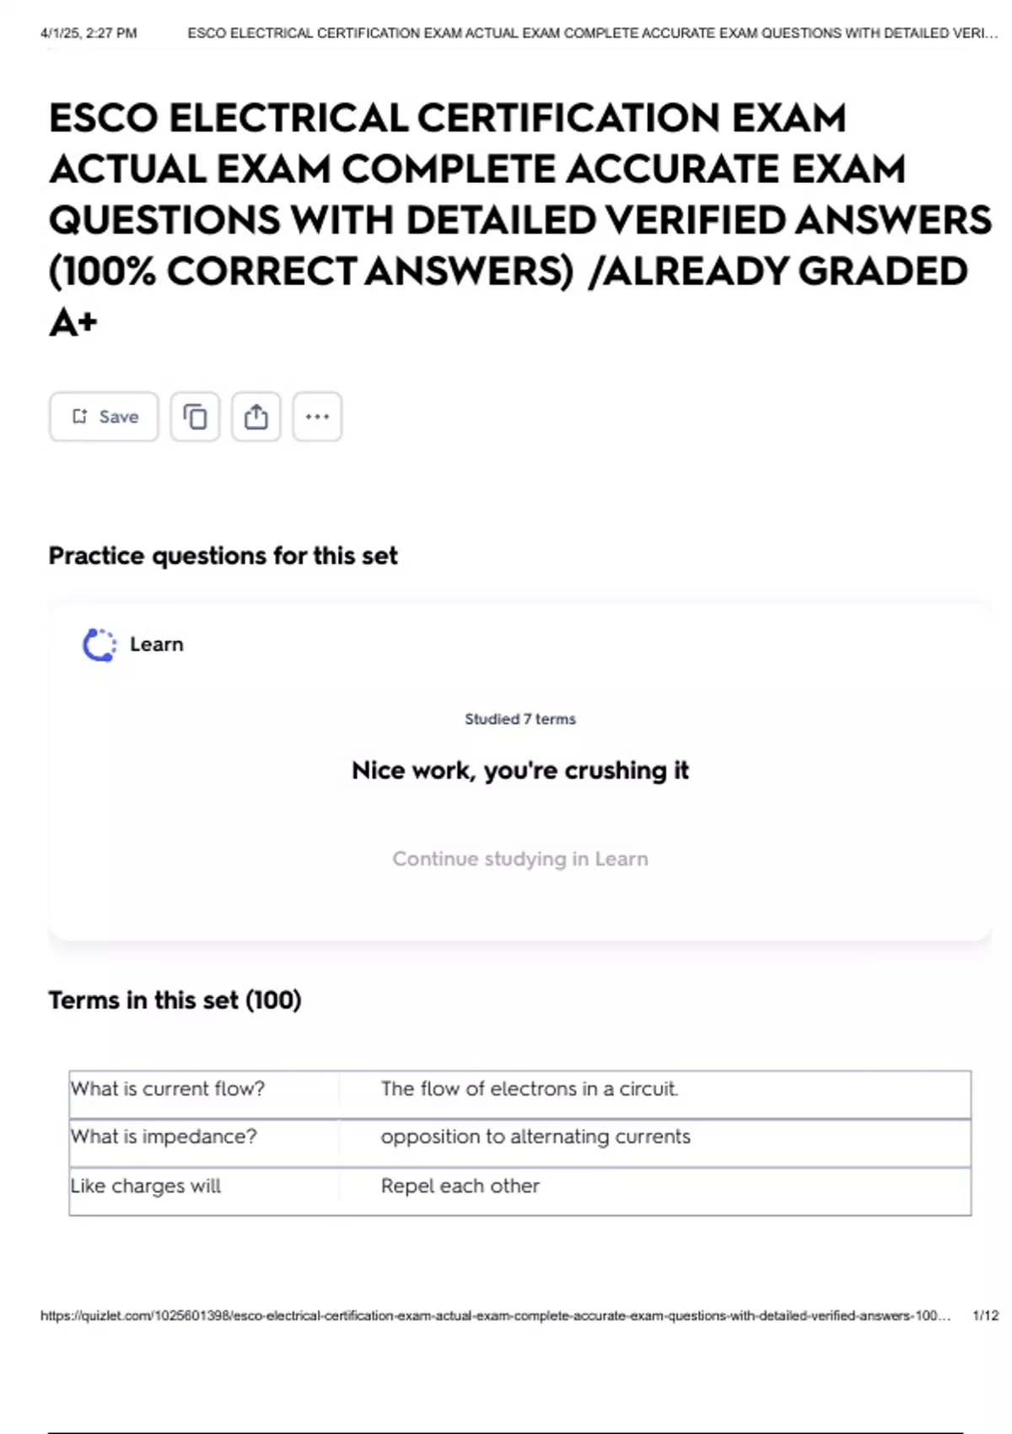Click the 'Repel each other' definition
This screenshot has height=1434, width=1012.
pos(460,1186)
